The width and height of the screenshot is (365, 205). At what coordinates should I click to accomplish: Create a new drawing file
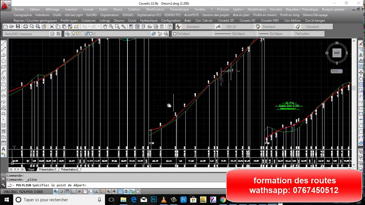pos(5,26)
